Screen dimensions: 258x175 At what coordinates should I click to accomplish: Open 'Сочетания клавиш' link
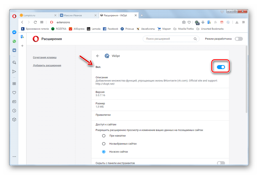point(45,57)
